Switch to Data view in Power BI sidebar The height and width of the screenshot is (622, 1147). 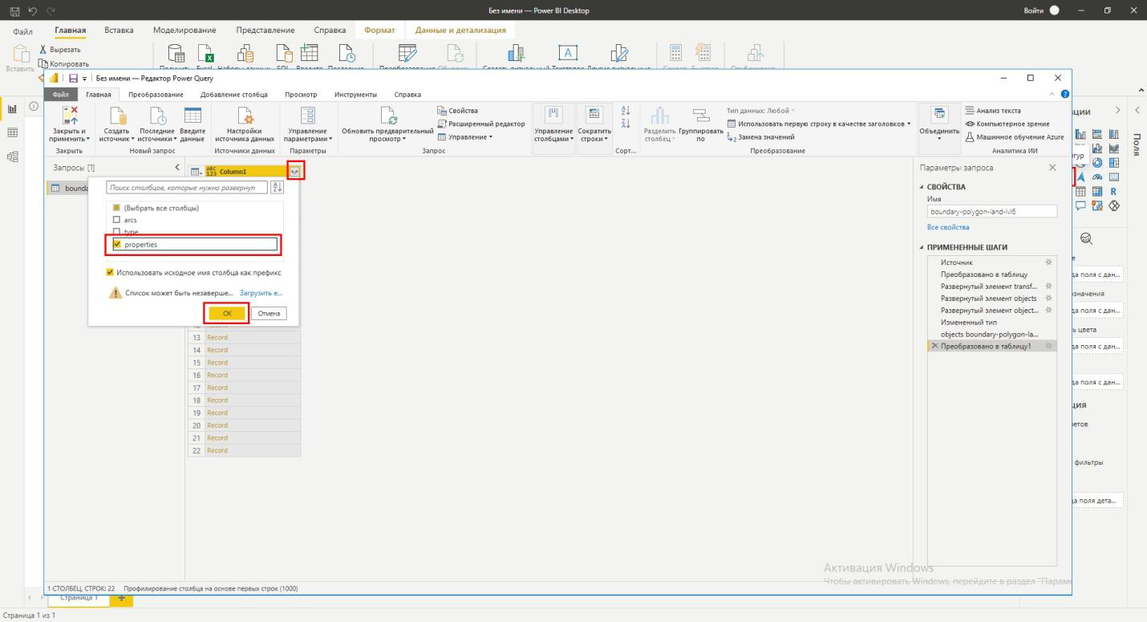click(13, 133)
